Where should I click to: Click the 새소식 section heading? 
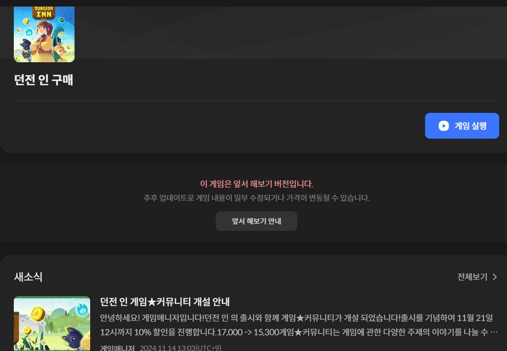pyautogui.click(x=28, y=277)
